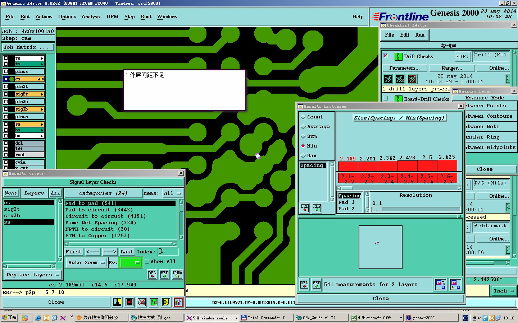Click the Resolution slider

pos(415,209)
